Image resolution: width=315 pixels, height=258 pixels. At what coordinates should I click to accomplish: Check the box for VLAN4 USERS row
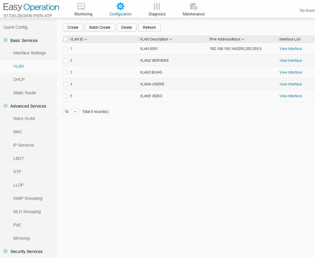pos(66,84)
